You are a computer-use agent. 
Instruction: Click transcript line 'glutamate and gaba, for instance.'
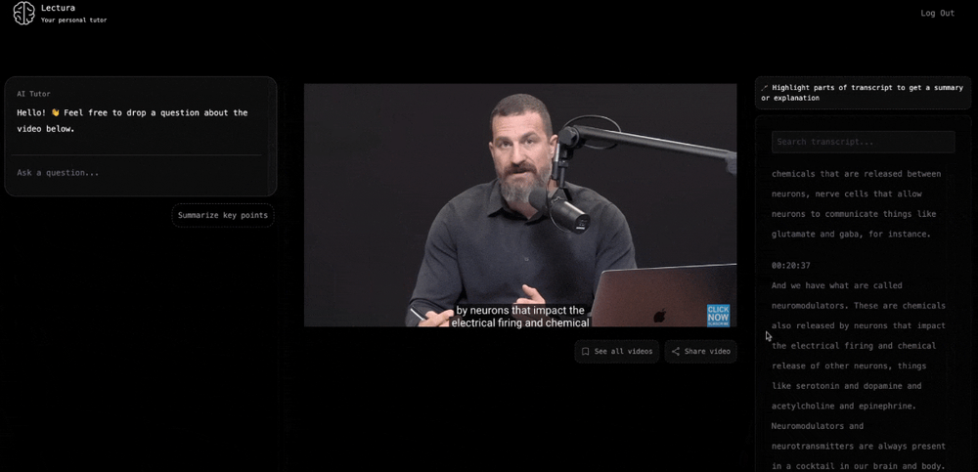(852, 235)
